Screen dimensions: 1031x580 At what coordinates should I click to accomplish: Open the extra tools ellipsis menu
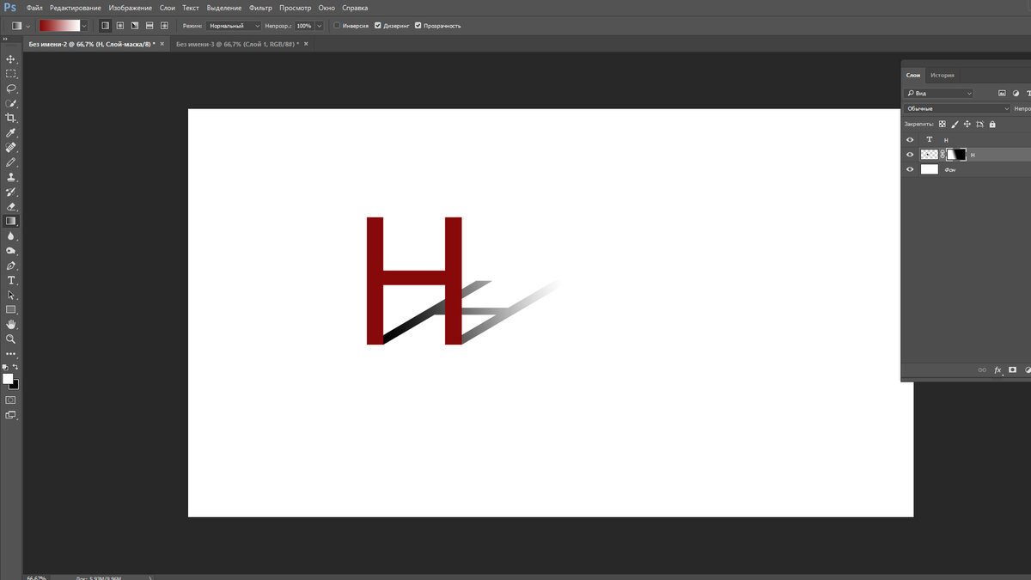(11, 353)
